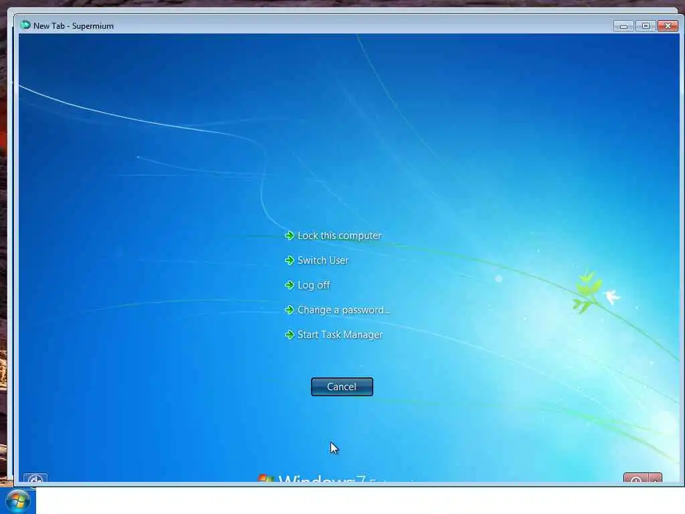The image size is (685, 514).
Task: Click the Ease of Access button
Action: point(35,478)
